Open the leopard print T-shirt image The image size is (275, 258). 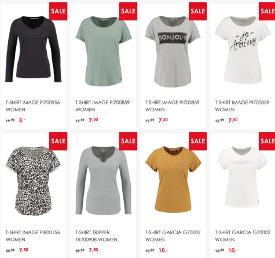(x=33, y=181)
